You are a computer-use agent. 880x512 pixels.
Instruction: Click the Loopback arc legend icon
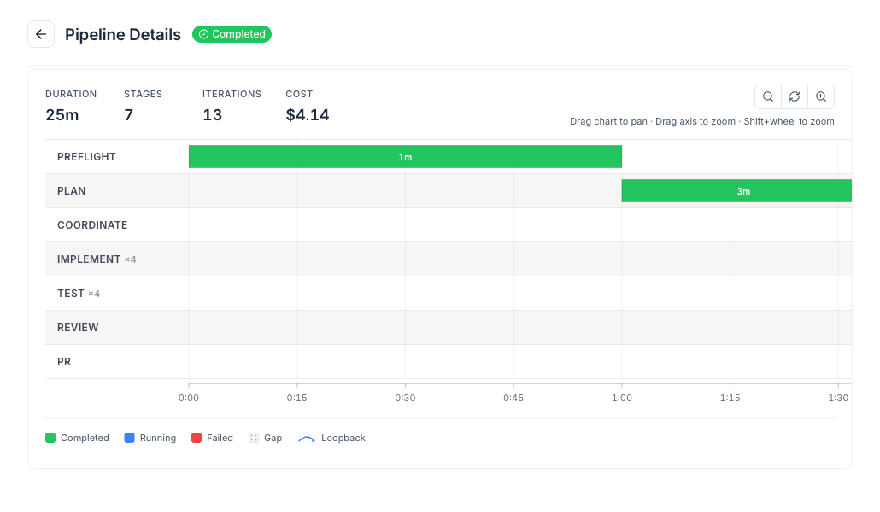pos(307,439)
